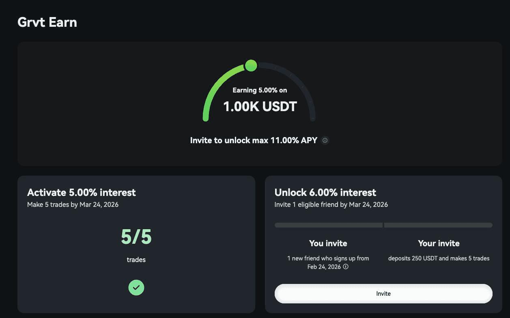510x318 pixels.
Task: Click the info icon beside max 11.00% APY
Action: point(325,141)
